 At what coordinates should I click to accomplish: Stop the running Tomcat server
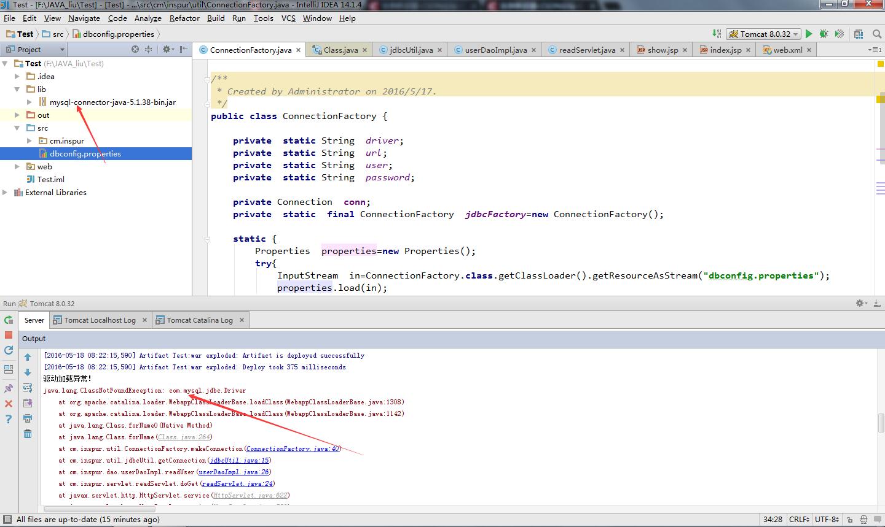point(9,335)
